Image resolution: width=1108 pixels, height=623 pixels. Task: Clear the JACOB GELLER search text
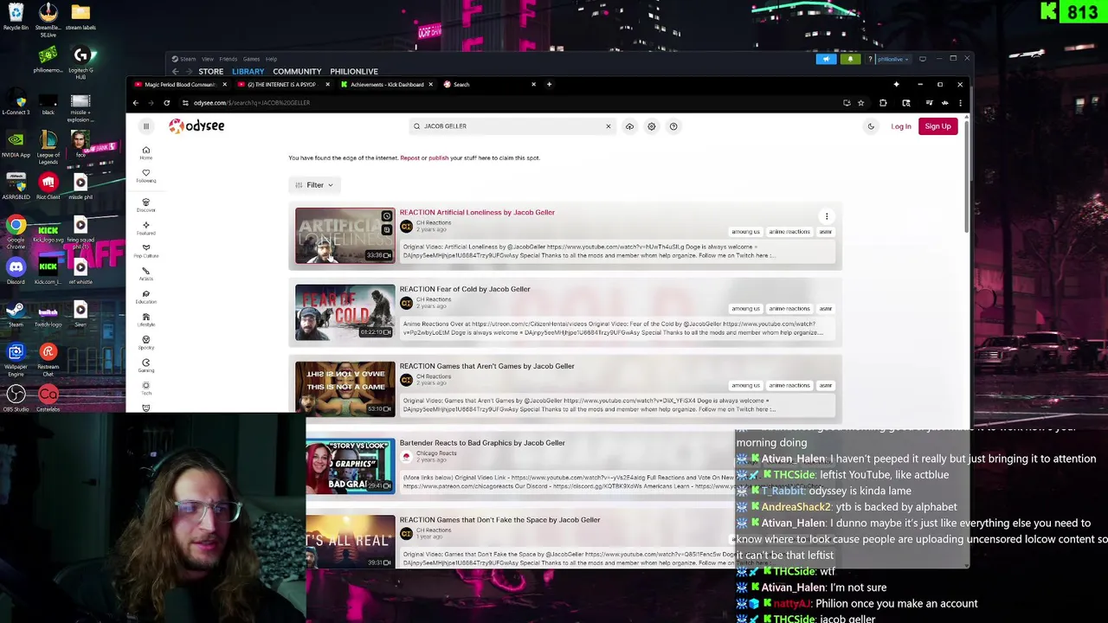point(608,126)
